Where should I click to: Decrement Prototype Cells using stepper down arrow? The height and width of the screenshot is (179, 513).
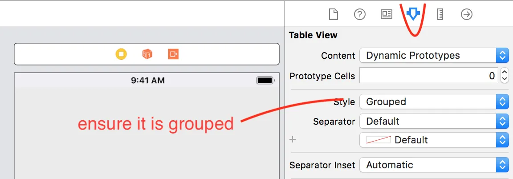504,79
